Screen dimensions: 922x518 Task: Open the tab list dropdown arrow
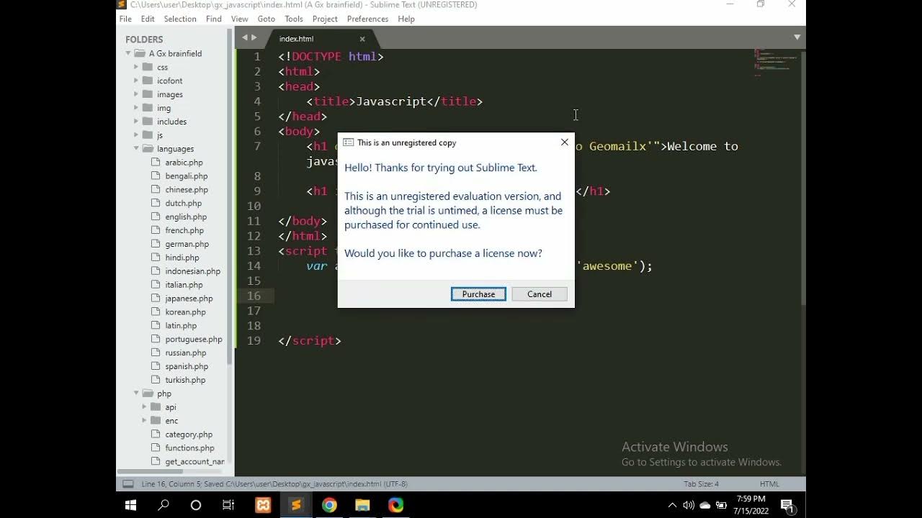[x=797, y=37]
